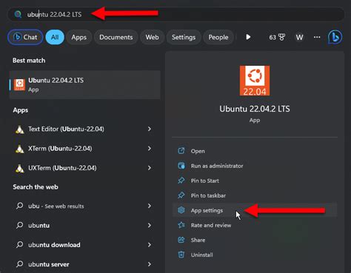Viewport: 351px width, 273px height.
Task: Select Ubuntu 22.04.2 LTS best match result
Action: click(x=85, y=84)
